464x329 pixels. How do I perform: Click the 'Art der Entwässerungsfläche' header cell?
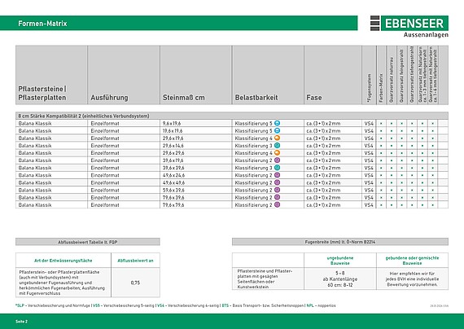pos(63,261)
